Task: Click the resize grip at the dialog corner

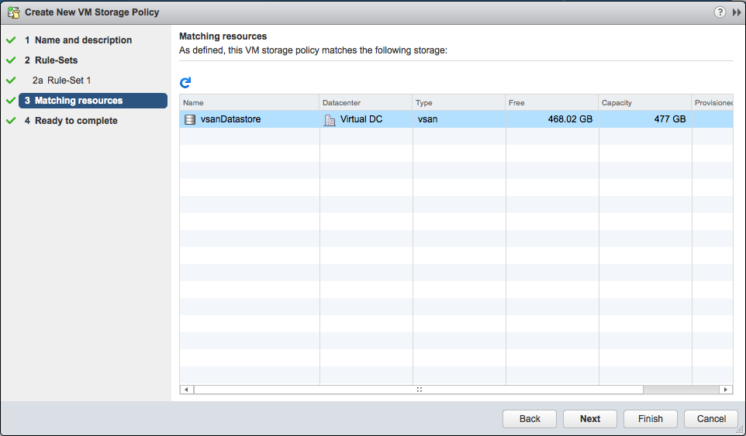Action: coord(740,430)
